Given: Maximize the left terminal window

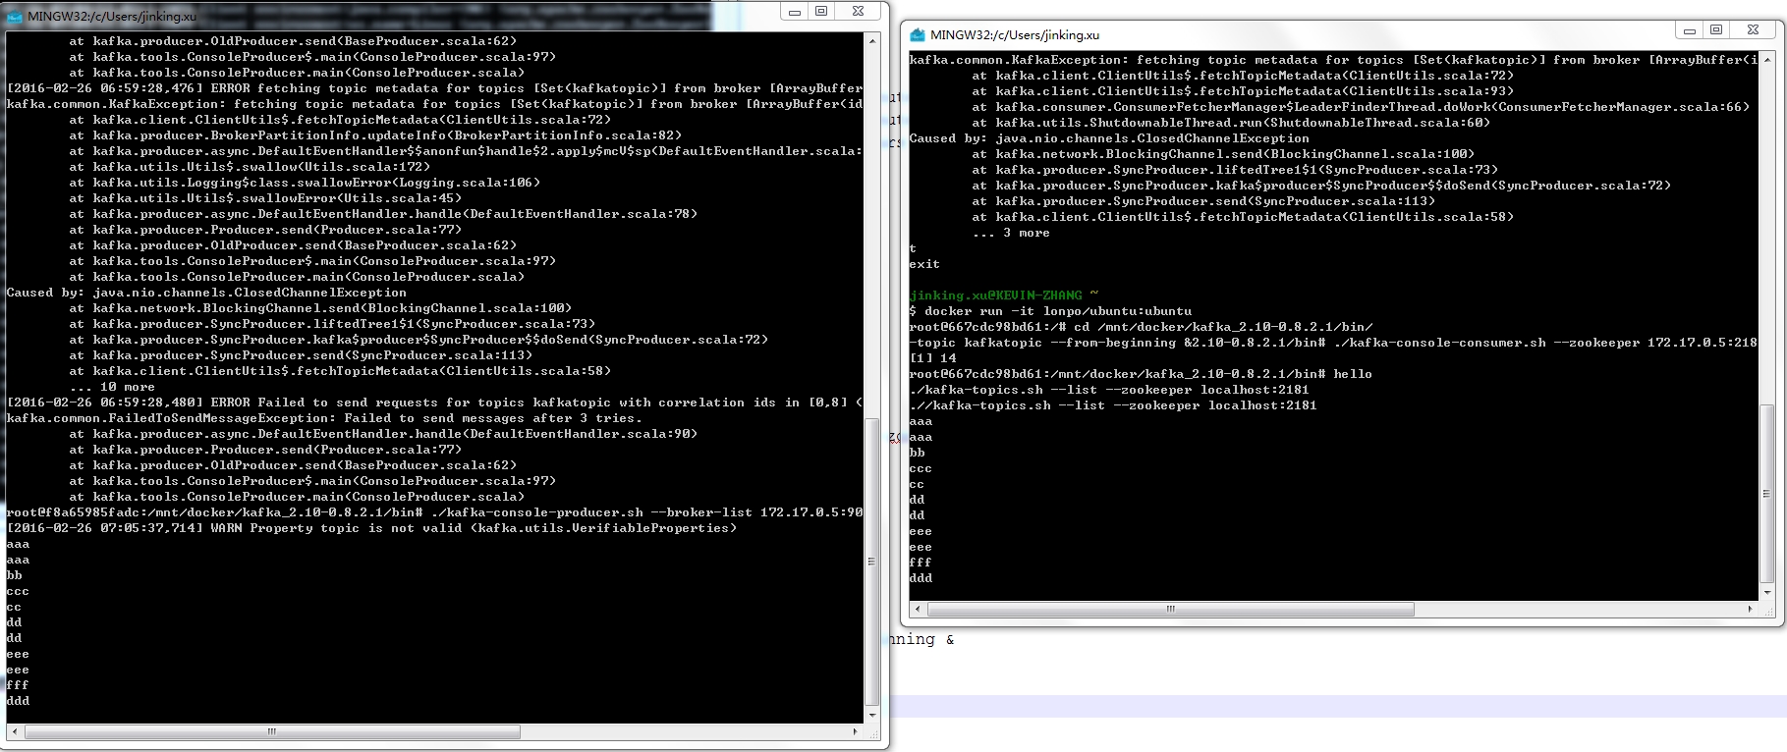Looking at the screenshot, I should coord(821,12).
